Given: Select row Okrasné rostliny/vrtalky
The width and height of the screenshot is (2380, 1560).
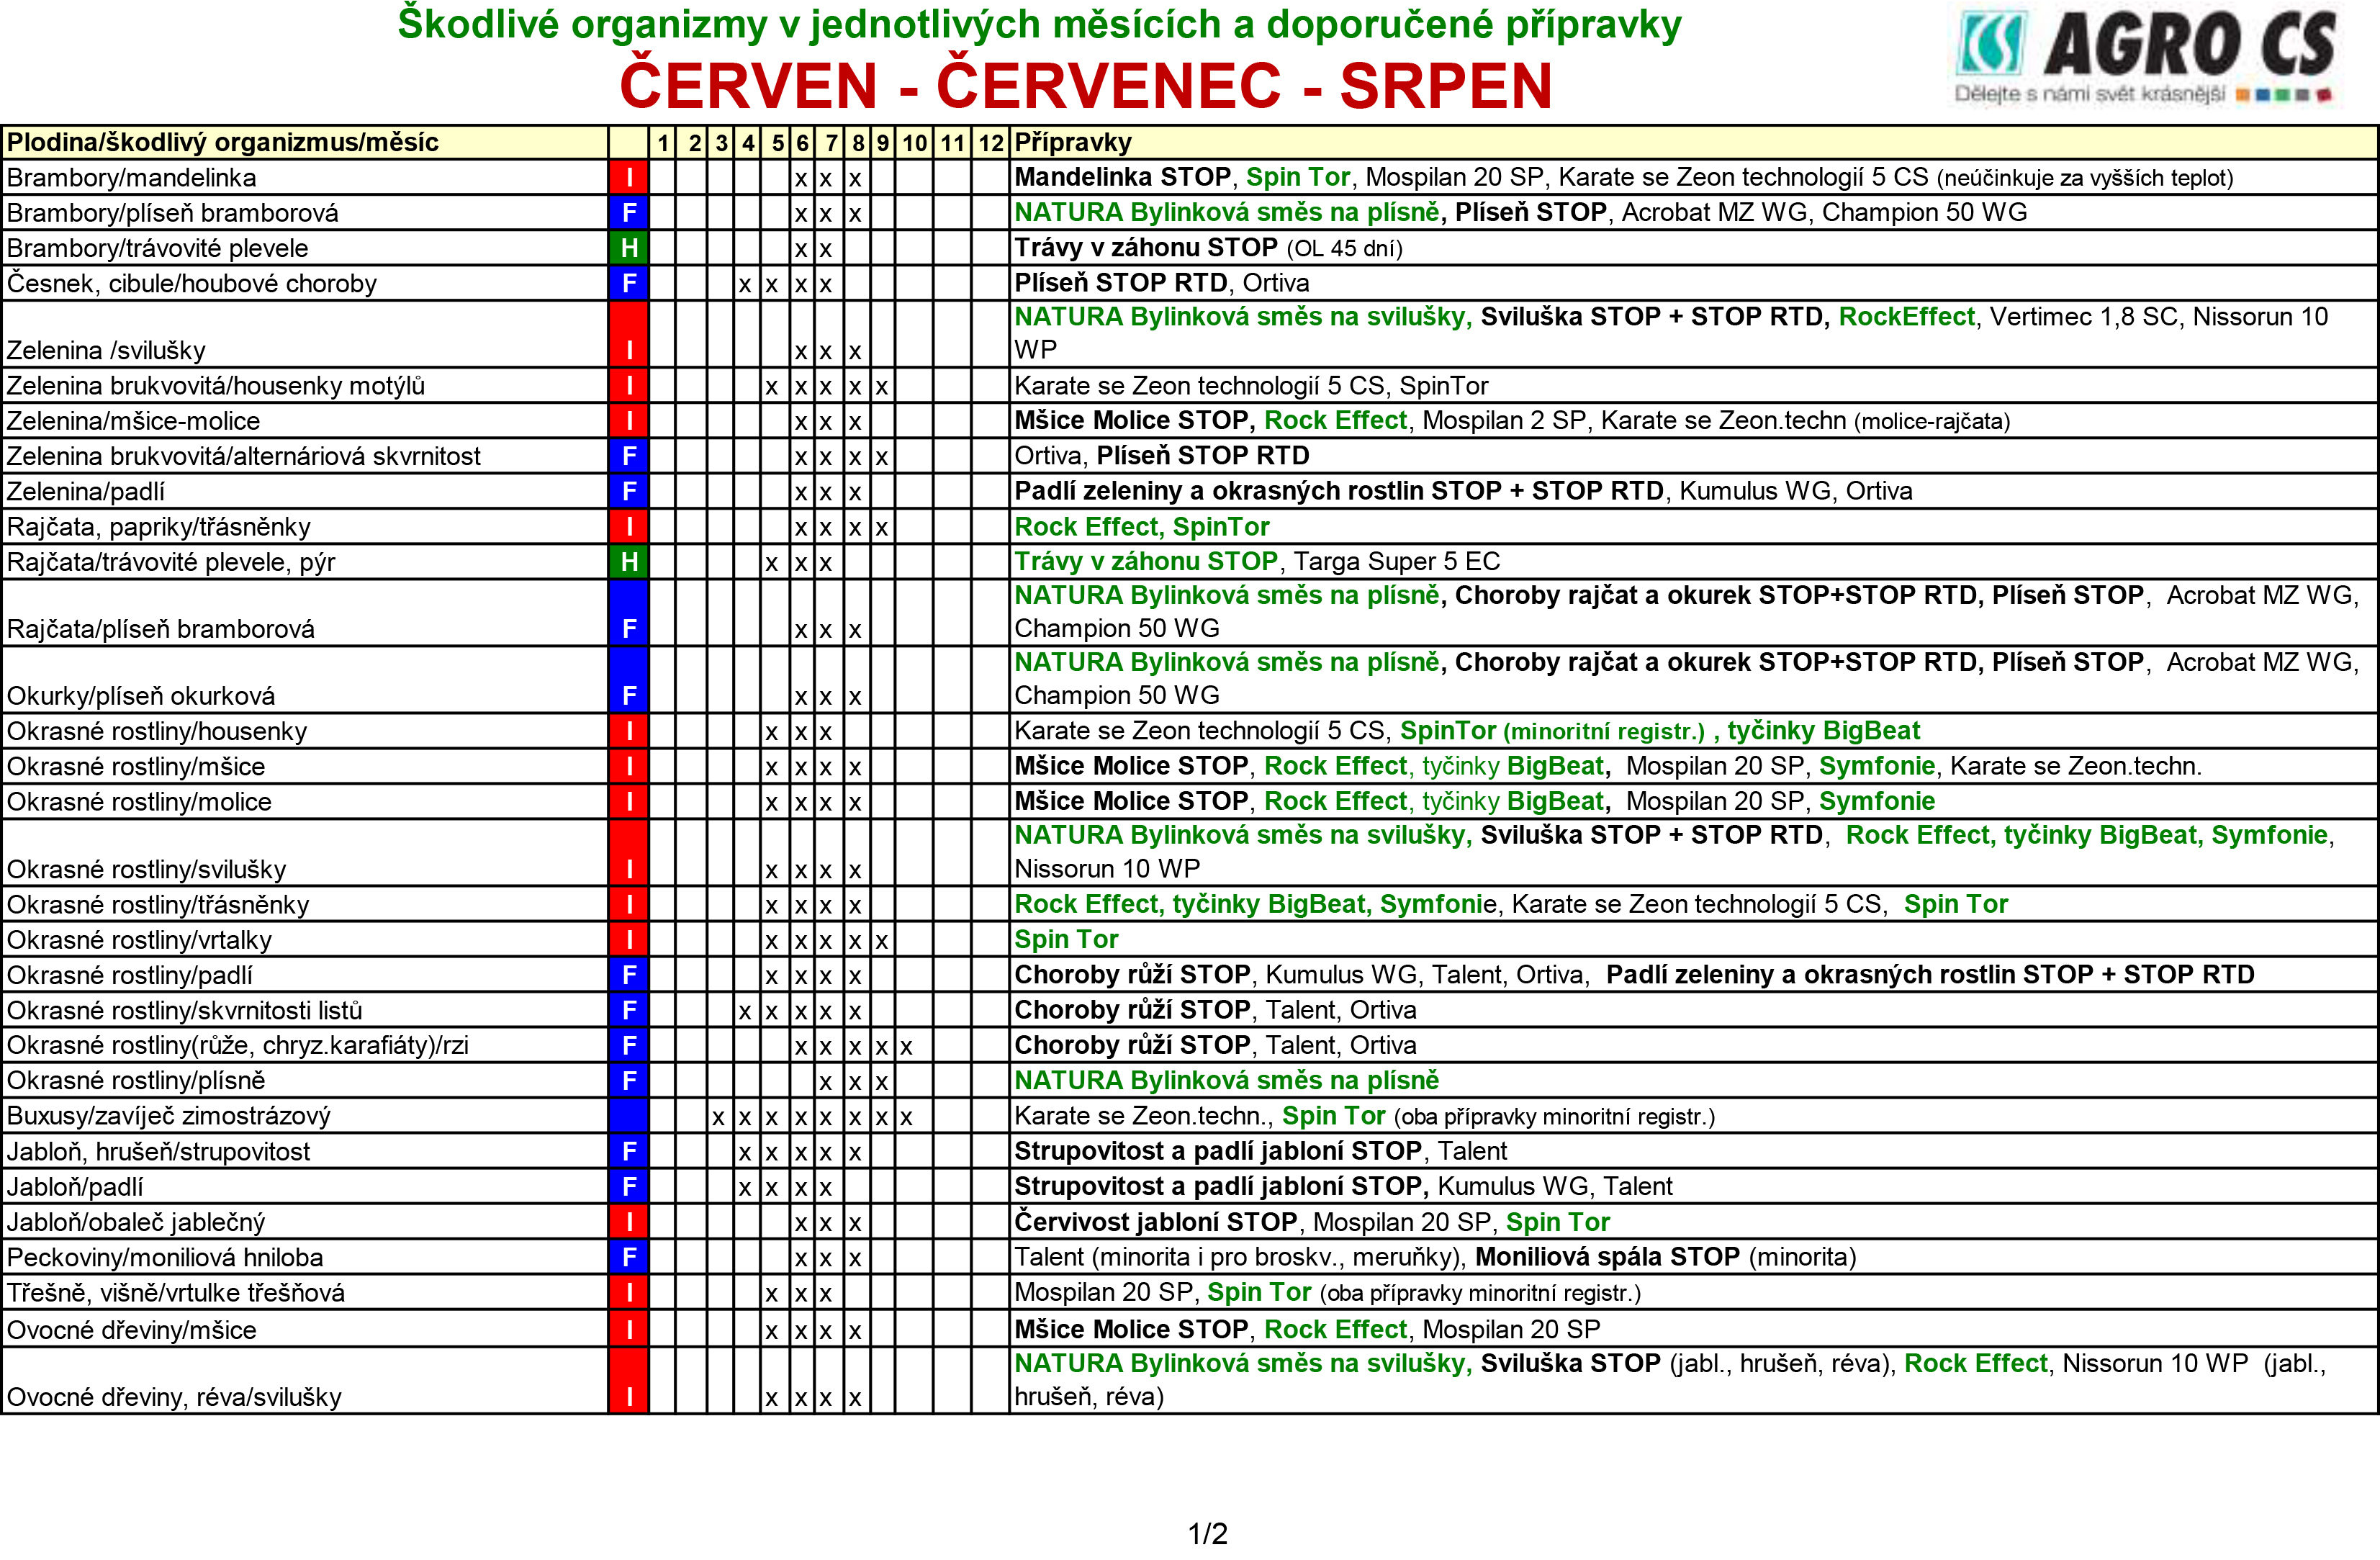Looking at the screenshot, I should pos(1189,939).
